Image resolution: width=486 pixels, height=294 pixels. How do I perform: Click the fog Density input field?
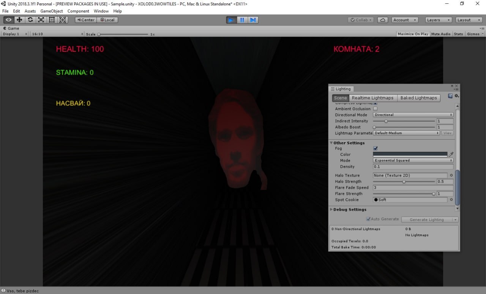[413, 167]
